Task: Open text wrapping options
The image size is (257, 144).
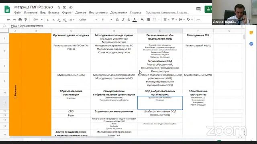Action: (182, 20)
